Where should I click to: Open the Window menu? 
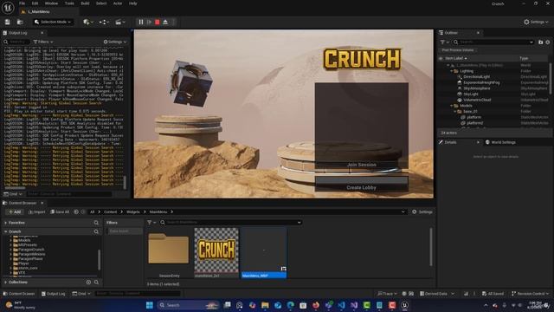tap(51, 3)
